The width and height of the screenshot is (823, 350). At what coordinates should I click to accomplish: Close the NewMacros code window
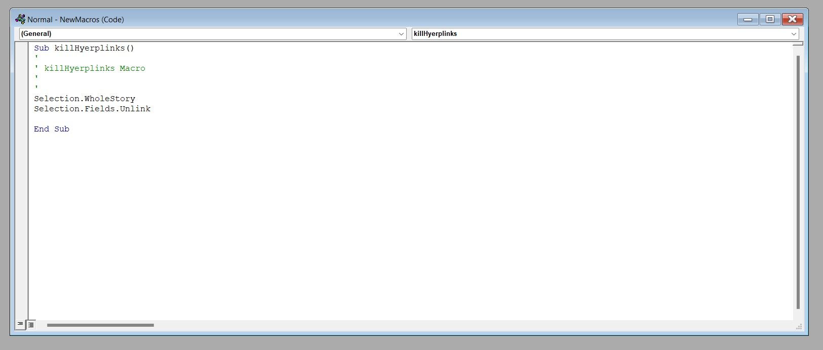tap(793, 19)
